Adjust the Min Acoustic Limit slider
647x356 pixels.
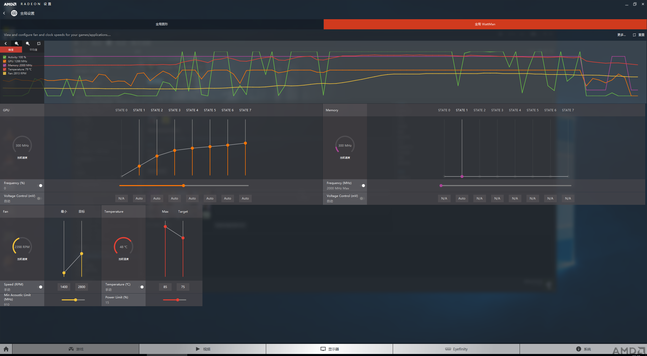pos(76,300)
